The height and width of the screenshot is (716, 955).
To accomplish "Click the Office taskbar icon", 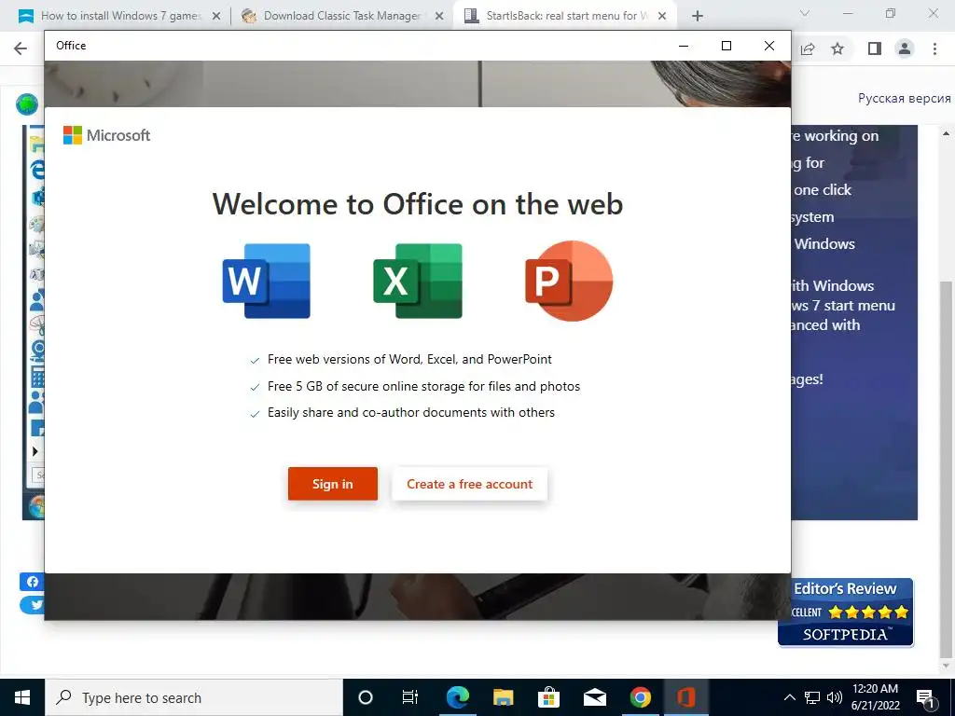I will 685,697.
